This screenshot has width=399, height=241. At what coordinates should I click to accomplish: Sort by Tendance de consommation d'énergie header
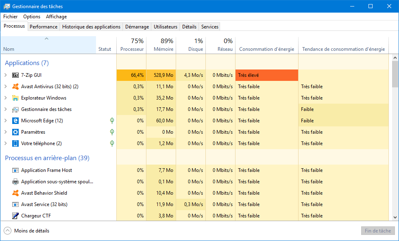[344, 45]
